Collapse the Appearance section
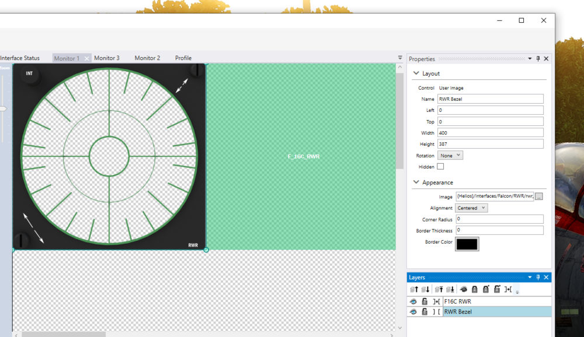The height and width of the screenshot is (337, 584). [416, 182]
